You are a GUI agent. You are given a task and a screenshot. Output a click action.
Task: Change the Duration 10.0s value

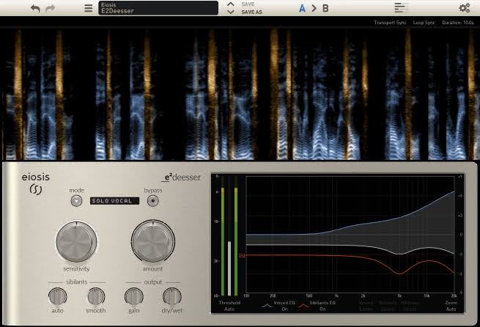coord(458,23)
